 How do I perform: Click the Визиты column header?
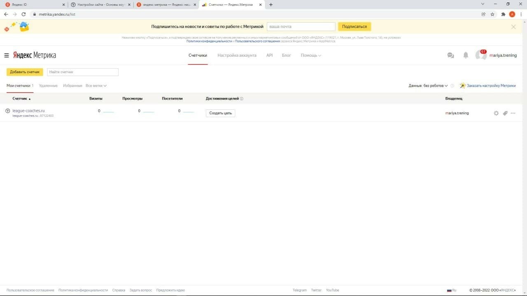click(96, 99)
